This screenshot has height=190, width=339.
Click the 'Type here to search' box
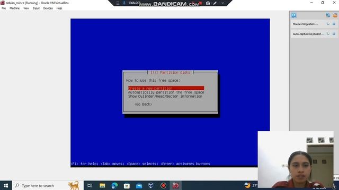tap(48, 185)
